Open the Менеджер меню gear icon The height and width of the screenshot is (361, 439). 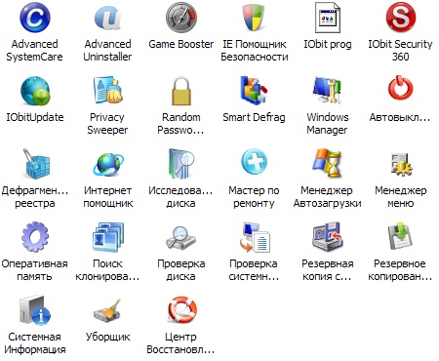click(401, 164)
